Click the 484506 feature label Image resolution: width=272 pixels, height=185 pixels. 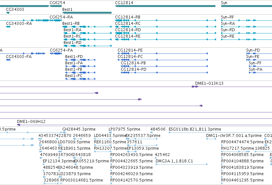click(x=158, y=129)
